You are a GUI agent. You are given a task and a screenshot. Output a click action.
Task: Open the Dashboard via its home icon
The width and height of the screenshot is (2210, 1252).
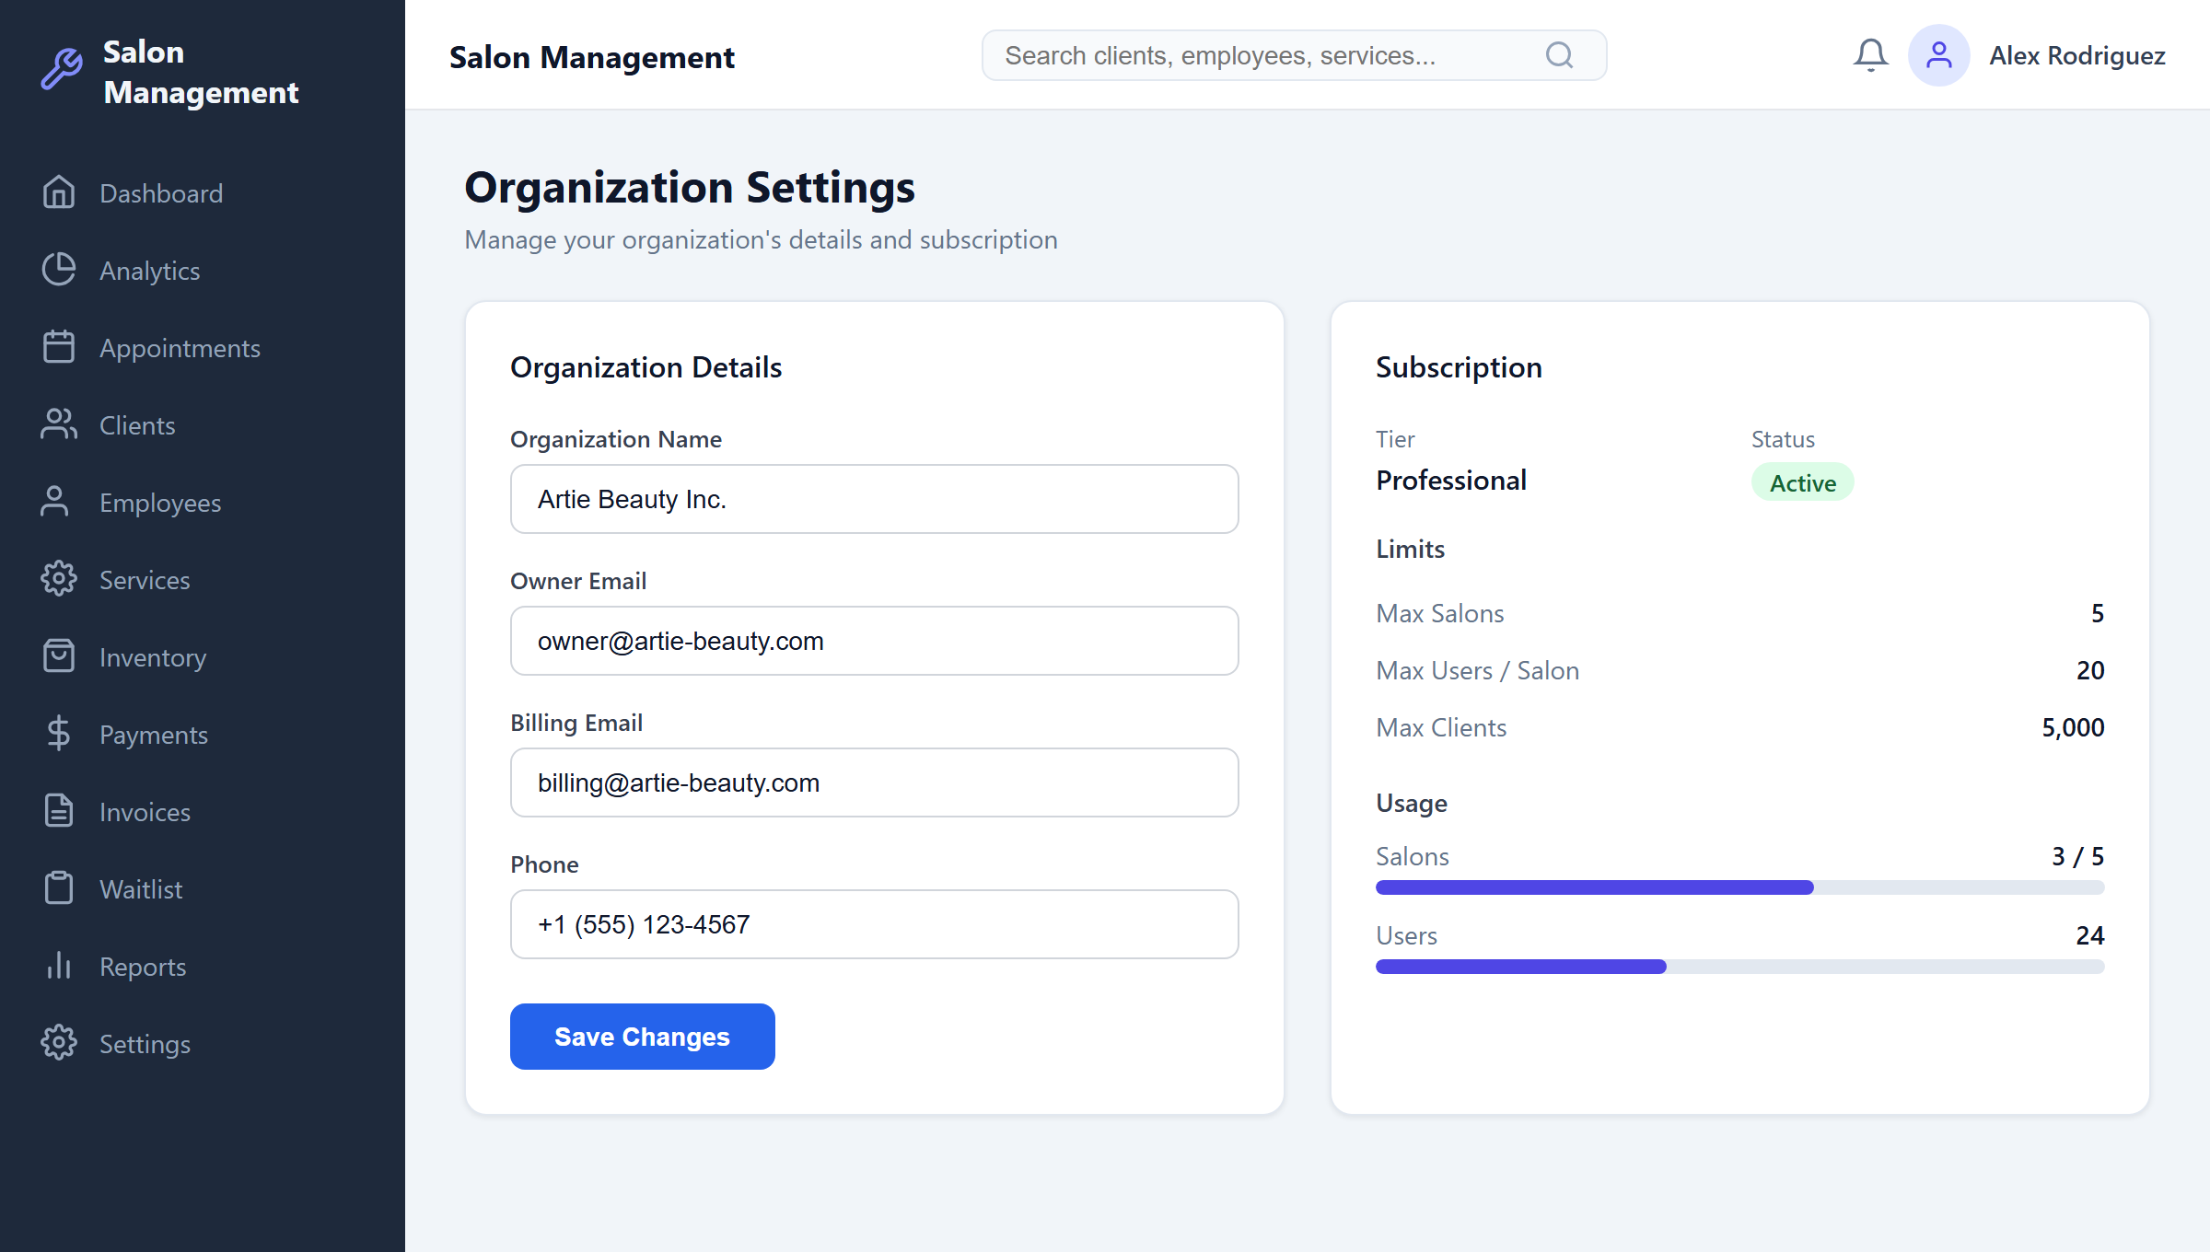59,192
